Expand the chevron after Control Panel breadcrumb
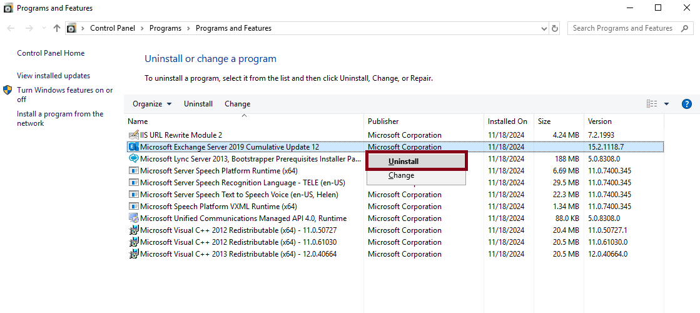This screenshot has width=700, height=313. (142, 28)
